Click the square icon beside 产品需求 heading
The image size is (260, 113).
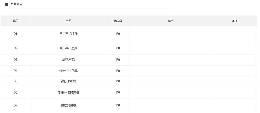6,4
